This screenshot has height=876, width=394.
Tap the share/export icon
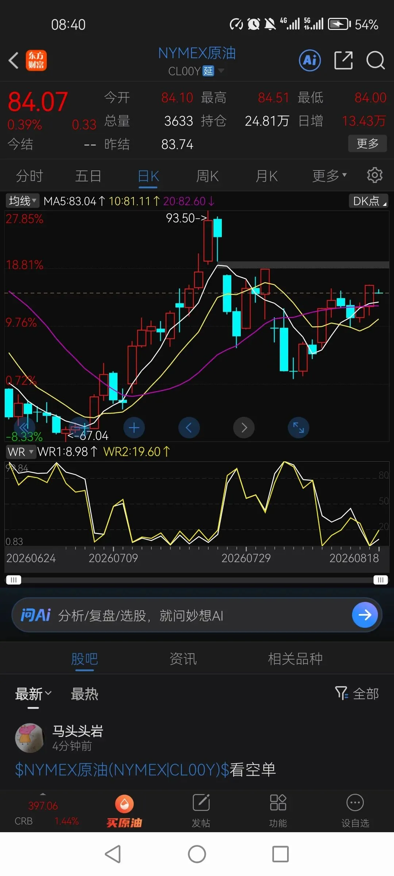pyautogui.click(x=344, y=60)
